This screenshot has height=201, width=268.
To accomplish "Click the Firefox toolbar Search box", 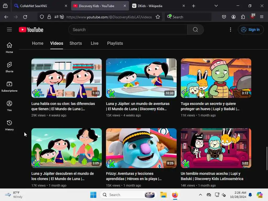I will click(188, 17).
